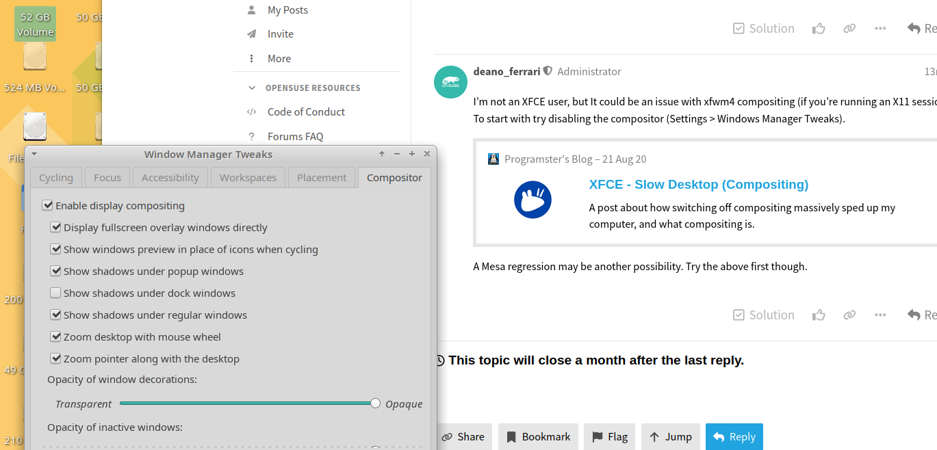Open the Accessibility tab
937x450 pixels.
click(170, 177)
